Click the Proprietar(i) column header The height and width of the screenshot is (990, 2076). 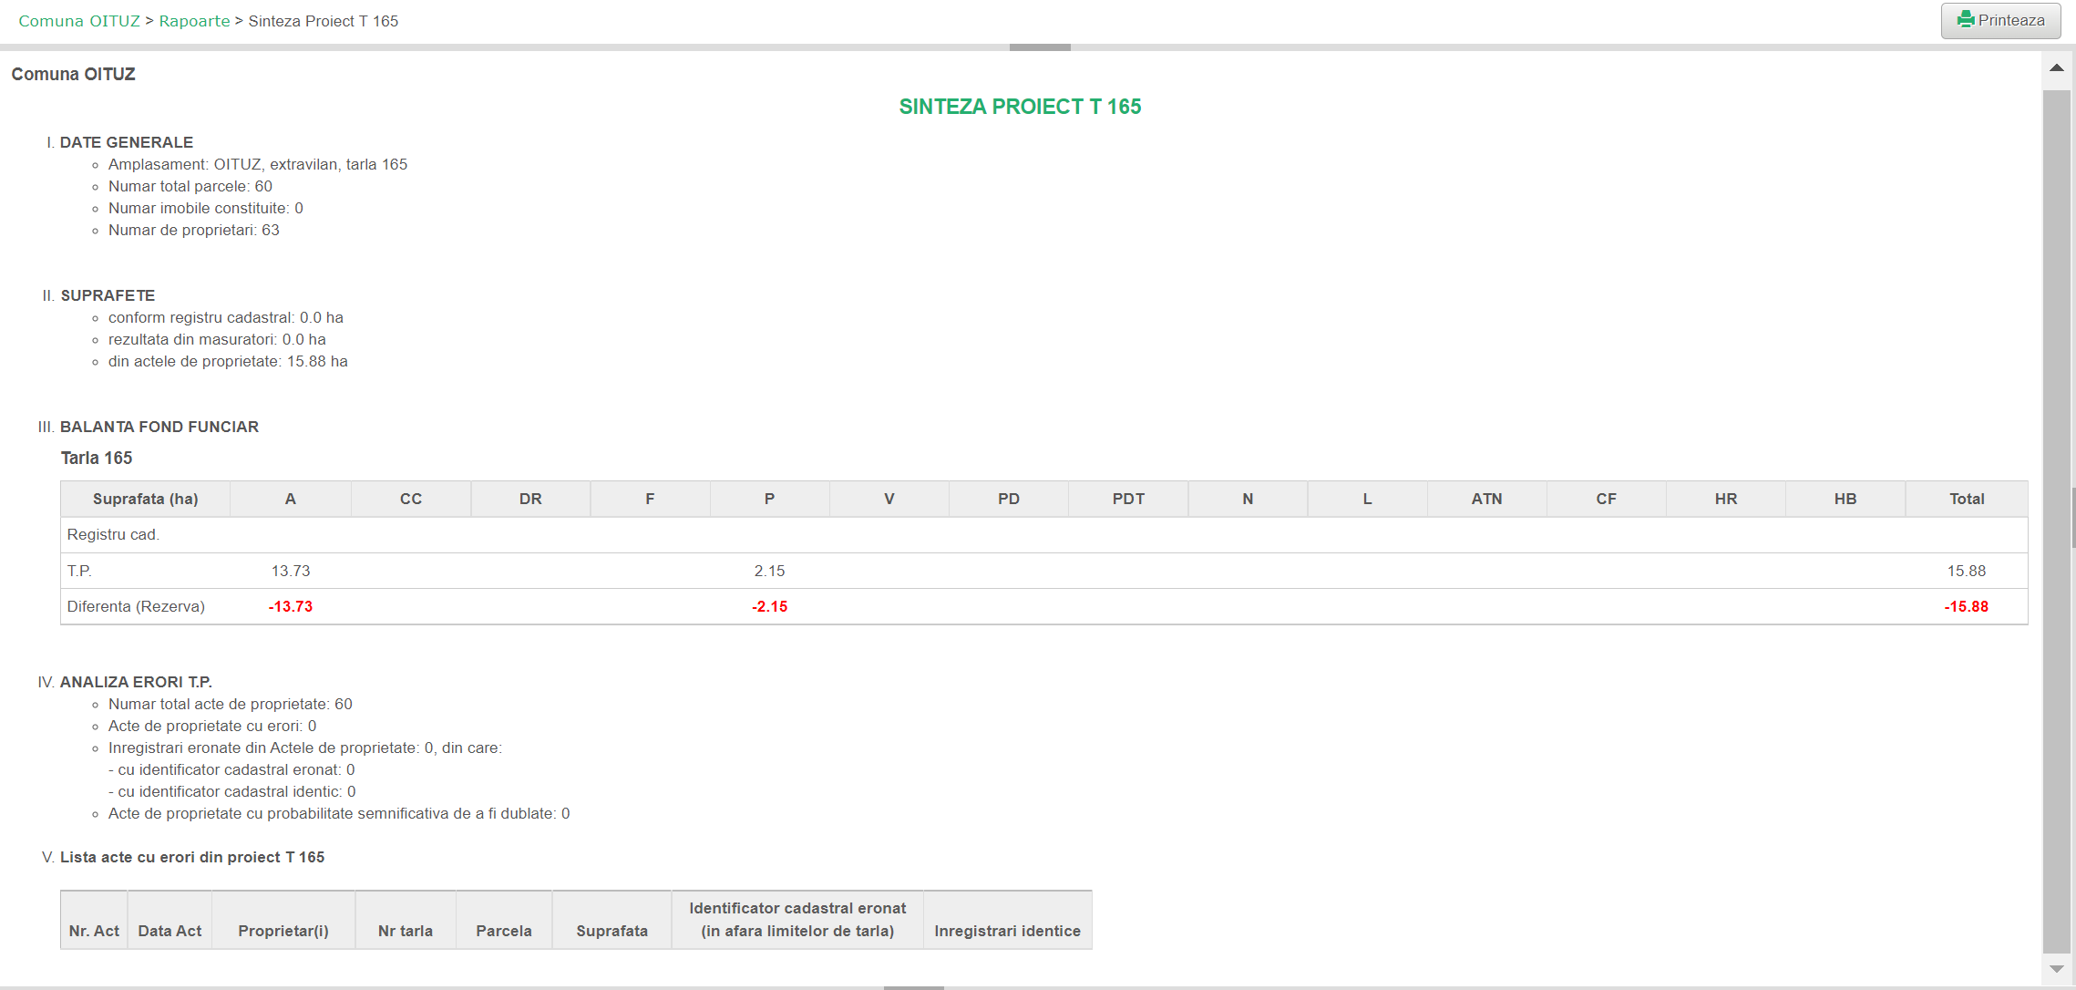[283, 931]
